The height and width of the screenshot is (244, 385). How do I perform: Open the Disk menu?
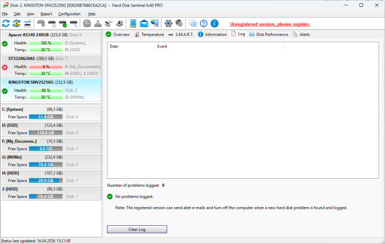pos(17,14)
